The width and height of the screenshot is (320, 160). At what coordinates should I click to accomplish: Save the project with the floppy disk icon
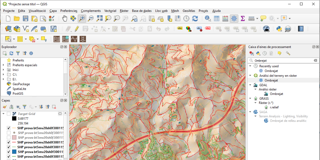26,18
